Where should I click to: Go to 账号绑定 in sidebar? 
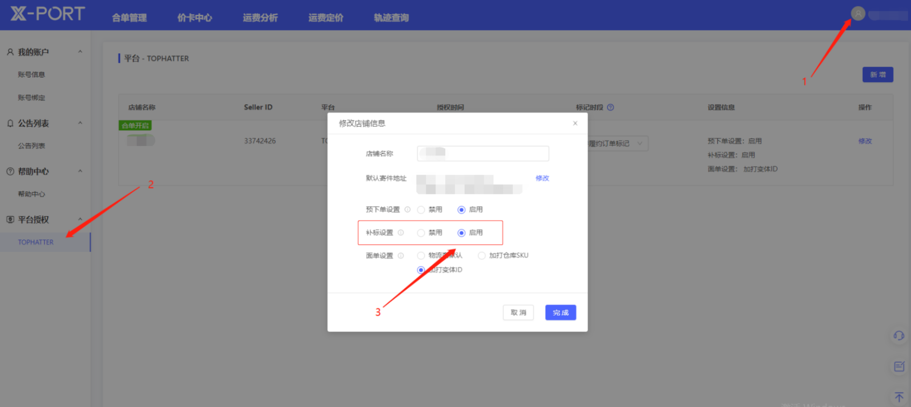click(x=31, y=98)
